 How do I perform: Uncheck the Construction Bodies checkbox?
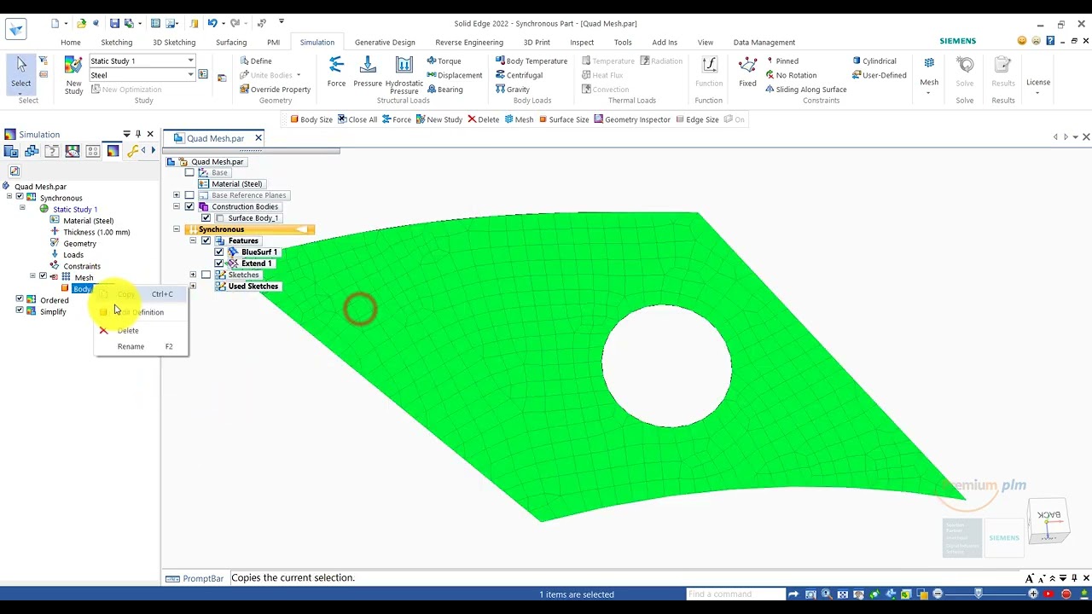point(189,206)
